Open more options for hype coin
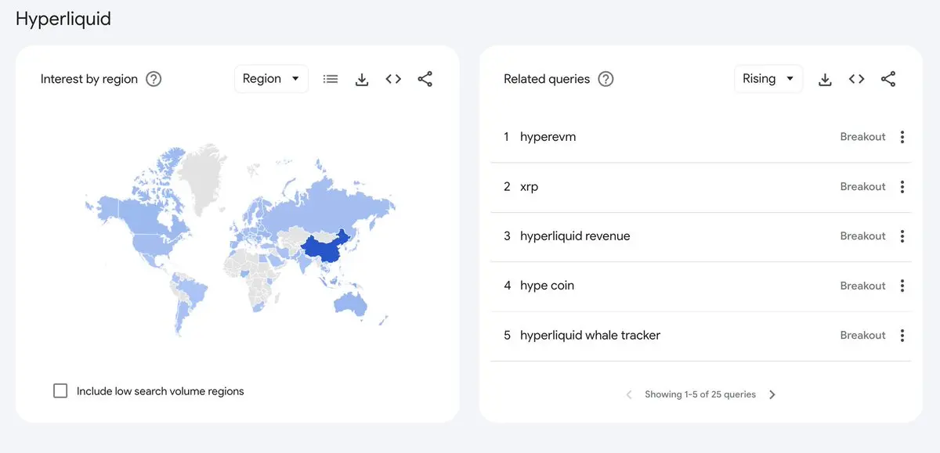 (x=902, y=286)
